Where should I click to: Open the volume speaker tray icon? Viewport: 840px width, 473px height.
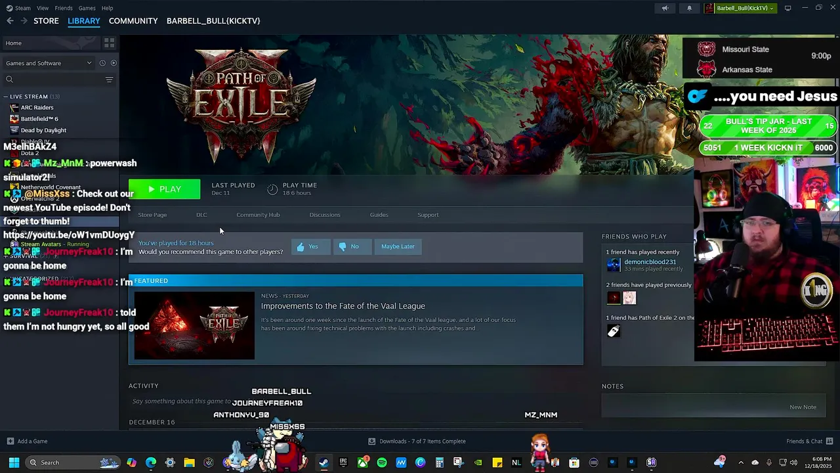pos(794,462)
